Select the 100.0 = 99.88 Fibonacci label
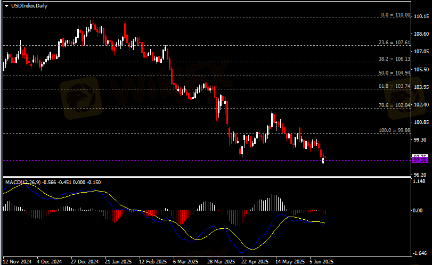Image resolution: width=432 pixels, height=265 pixels. tap(394, 130)
